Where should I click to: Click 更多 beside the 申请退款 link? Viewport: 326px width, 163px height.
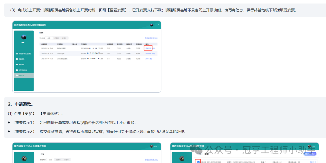click(154, 54)
